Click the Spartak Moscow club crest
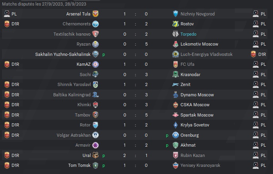The height and width of the screenshot is (174, 273). [x=175, y=115]
